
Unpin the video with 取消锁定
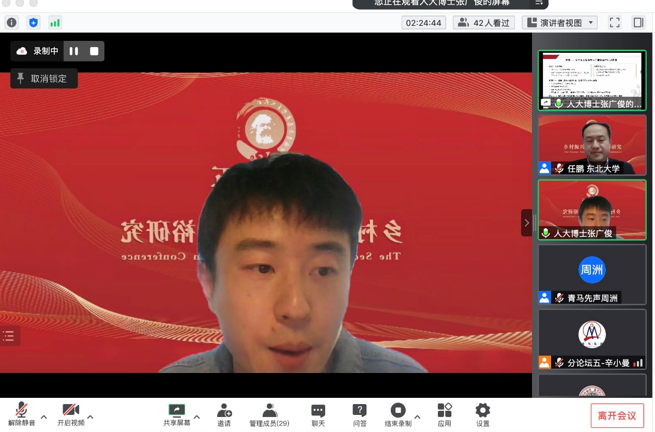point(44,79)
